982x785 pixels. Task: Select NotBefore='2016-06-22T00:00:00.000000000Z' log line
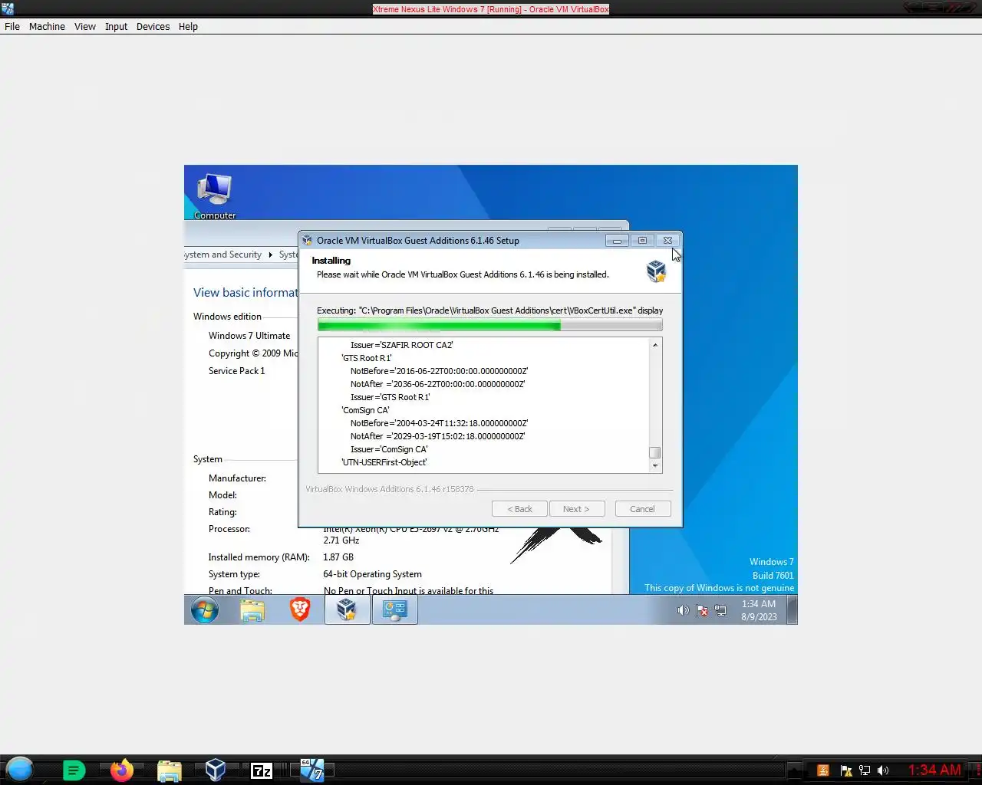coord(440,371)
